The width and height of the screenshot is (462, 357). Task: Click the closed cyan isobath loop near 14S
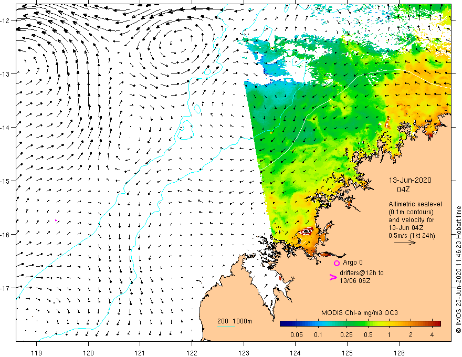[185, 130]
